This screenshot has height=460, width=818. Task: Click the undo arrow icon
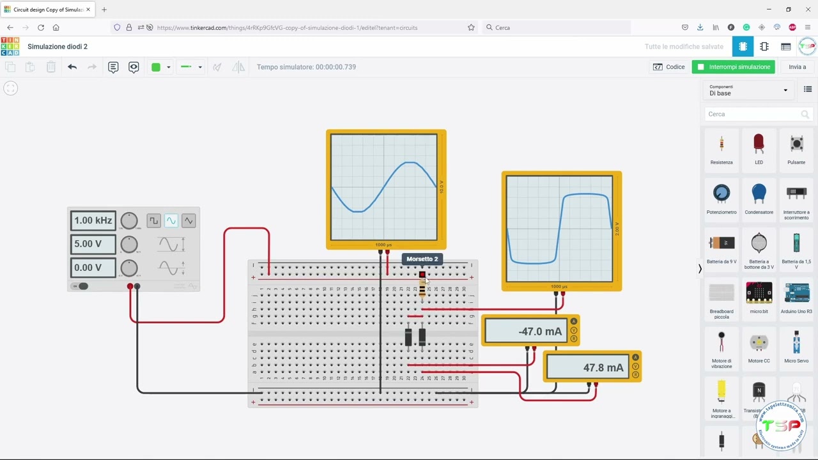tap(72, 67)
